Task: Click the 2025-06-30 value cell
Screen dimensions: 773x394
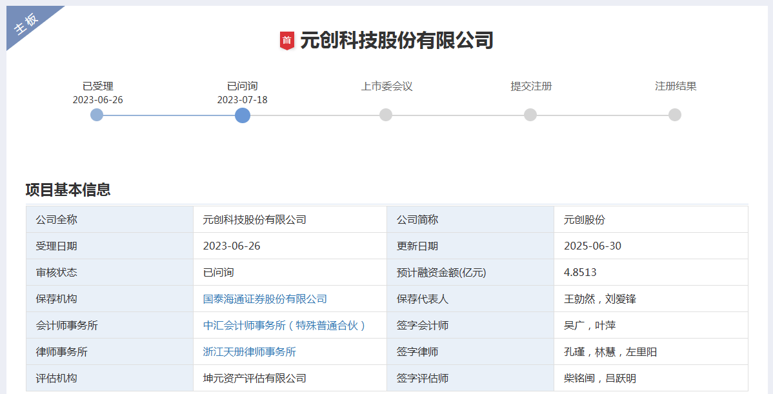Action: pos(651,246)
